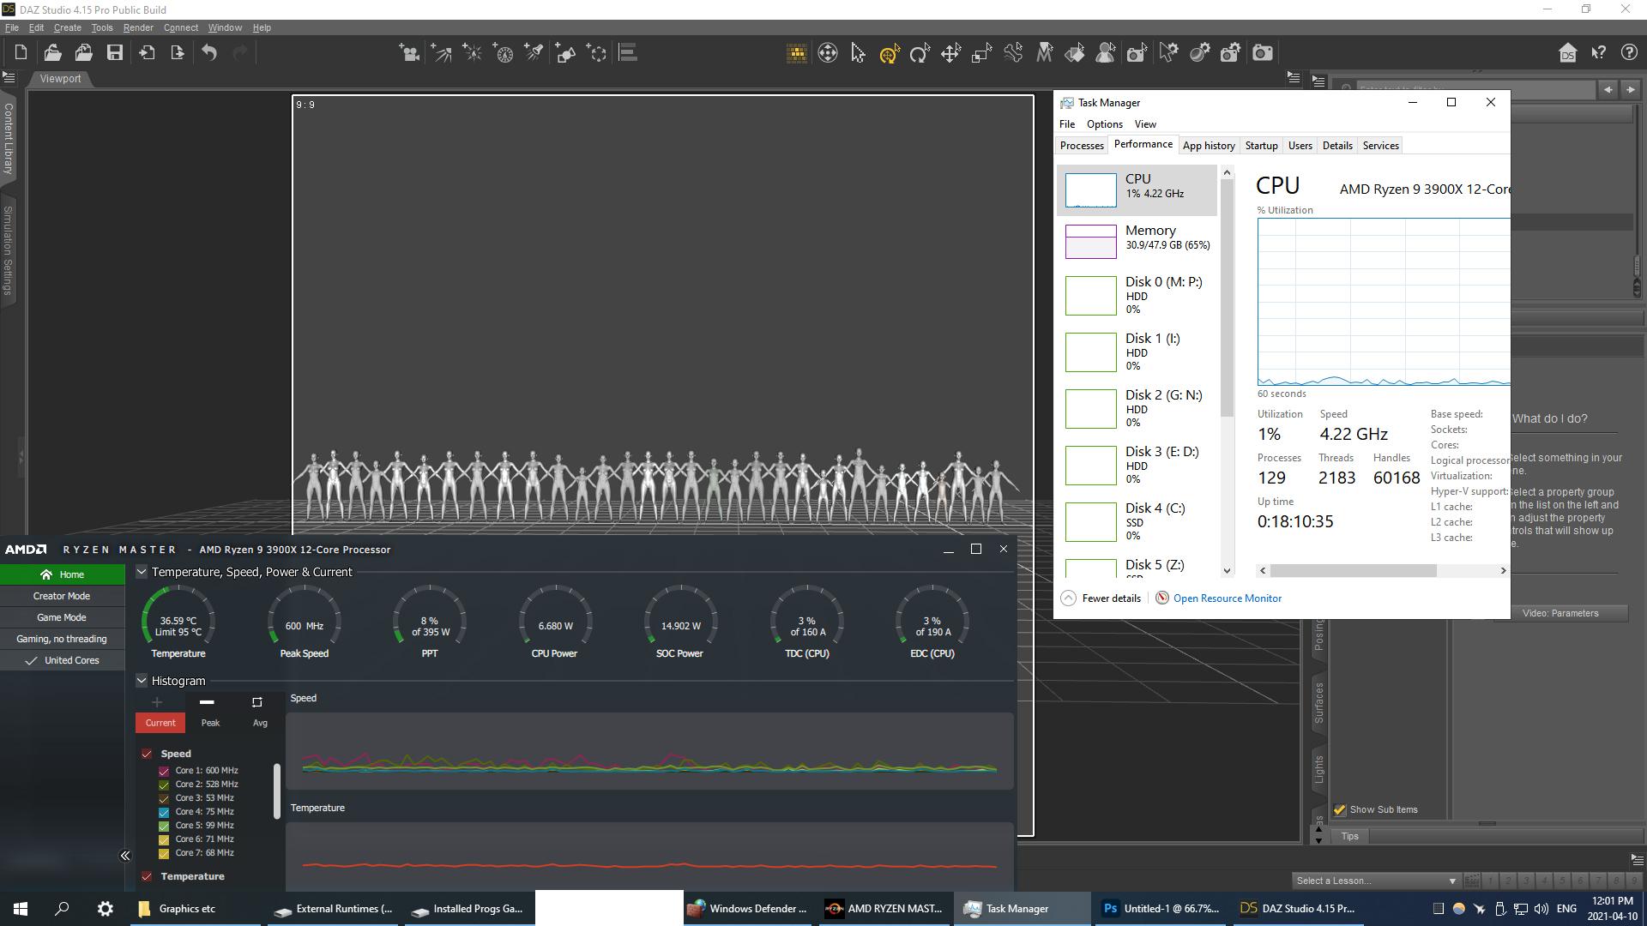Switch to the App history tab

tap(1208, 146)
